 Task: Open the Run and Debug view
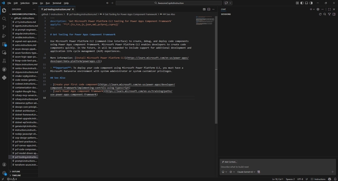point(4,36)
